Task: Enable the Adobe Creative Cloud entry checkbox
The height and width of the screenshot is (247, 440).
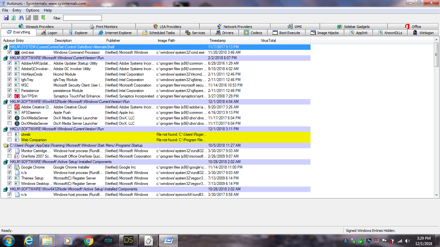Action: pyautogui.click(x=10, y=107)
